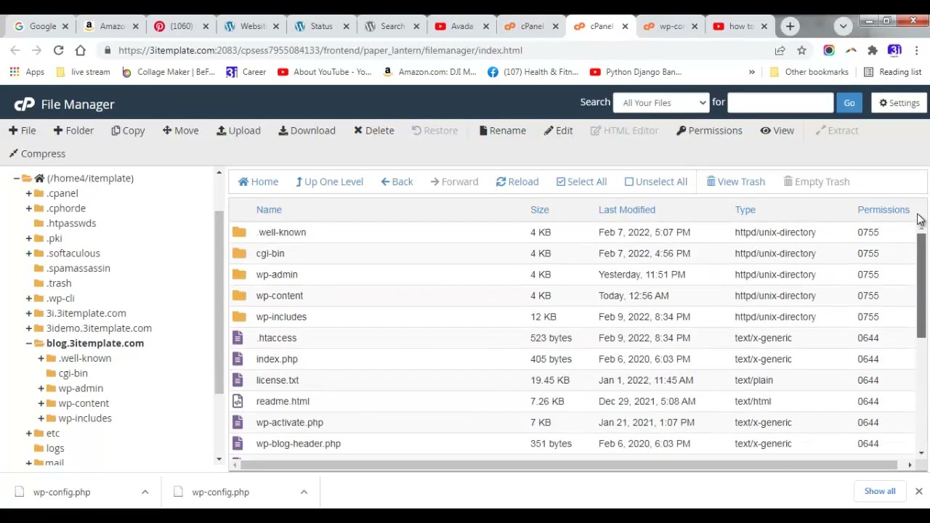Switch to the Status browser tab

coord(320,26)
